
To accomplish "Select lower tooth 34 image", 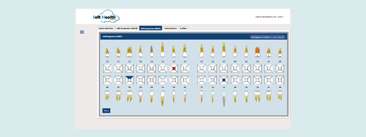I will tap(235, 96).
